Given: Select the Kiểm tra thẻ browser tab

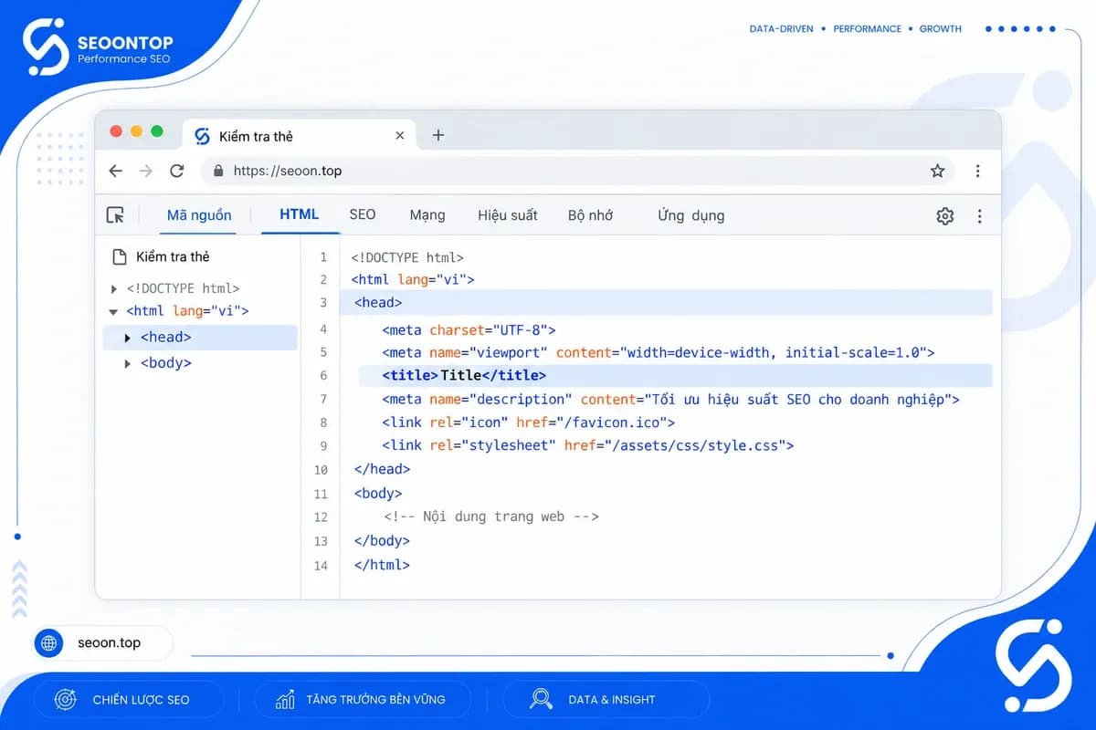Looking at the screenshot, I should 300,136.
